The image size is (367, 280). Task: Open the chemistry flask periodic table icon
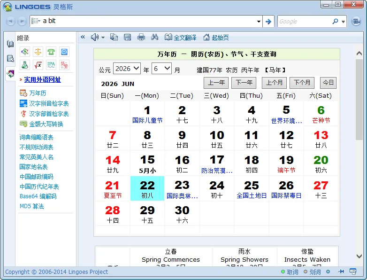coord(24,65)
